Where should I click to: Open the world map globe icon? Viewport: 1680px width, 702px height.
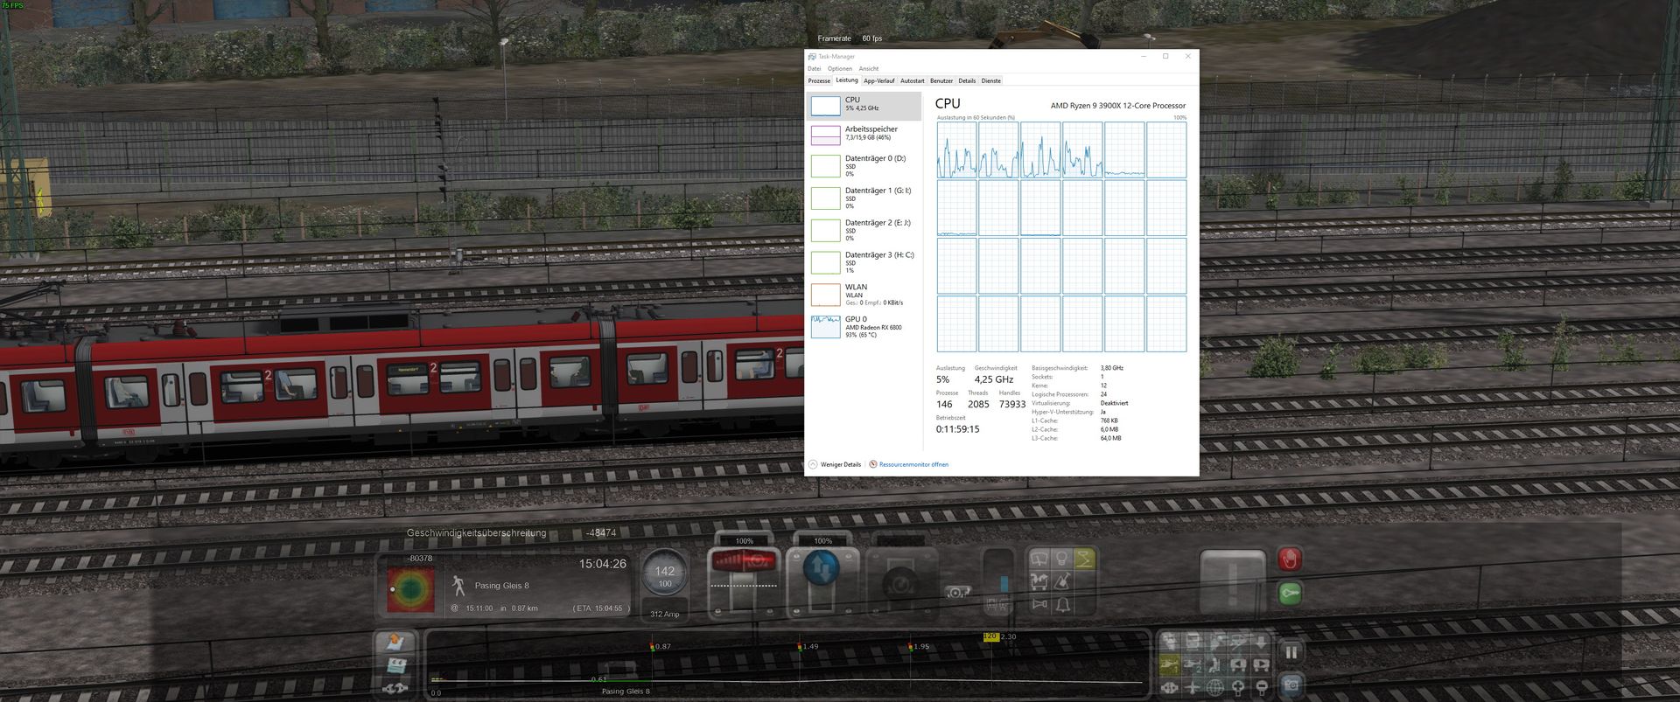point(1215,687)
